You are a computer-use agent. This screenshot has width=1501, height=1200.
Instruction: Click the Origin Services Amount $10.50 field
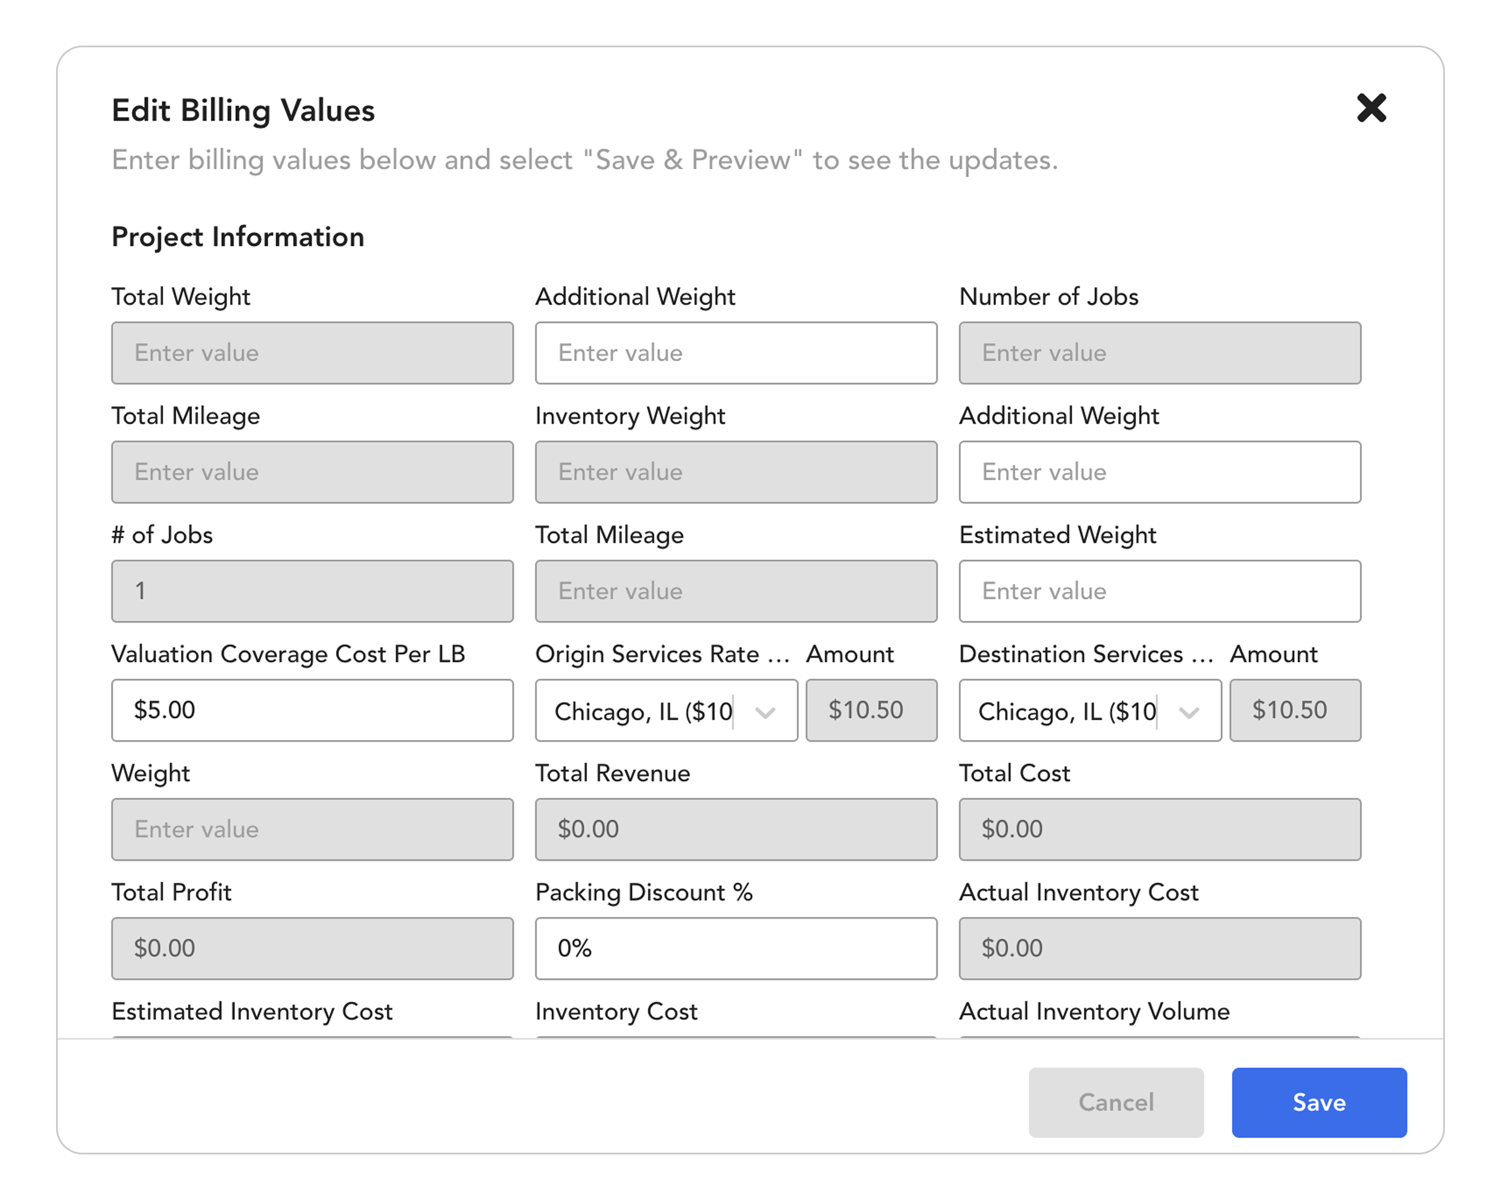click(x=871, y=709)
